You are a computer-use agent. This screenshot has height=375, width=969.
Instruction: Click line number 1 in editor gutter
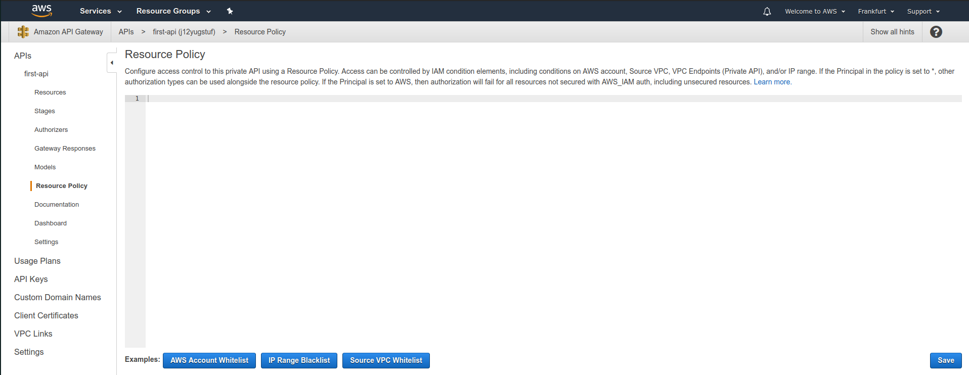coord(137,99)
